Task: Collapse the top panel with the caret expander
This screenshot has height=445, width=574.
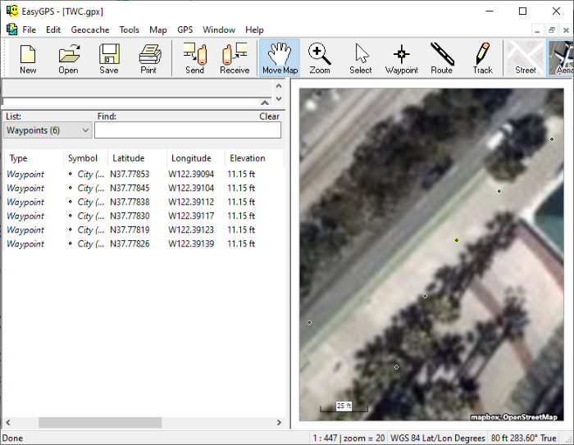Action: (x=265, y=102)
